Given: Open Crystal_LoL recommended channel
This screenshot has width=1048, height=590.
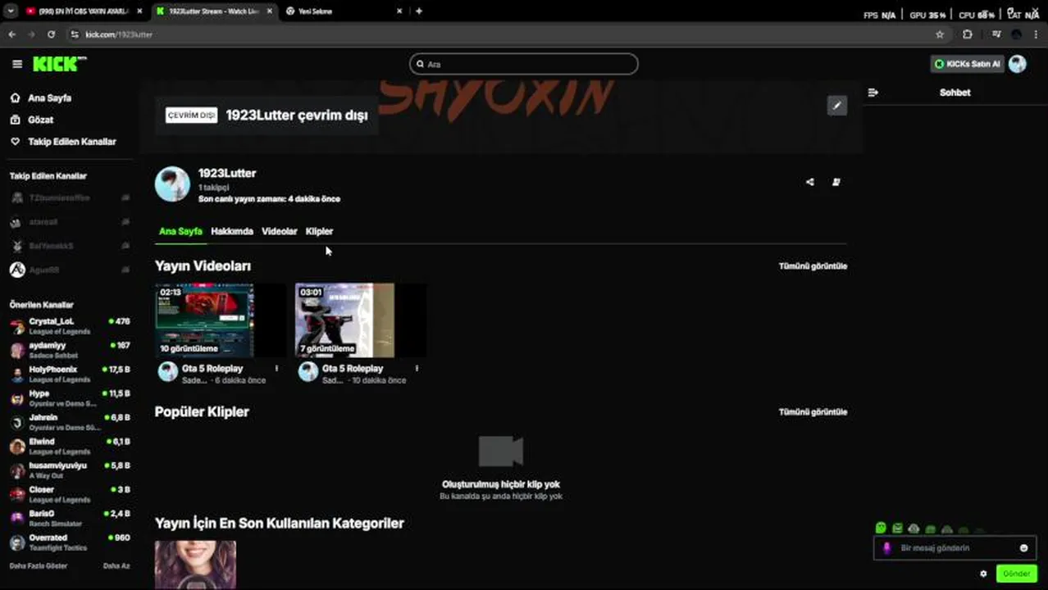Looking at the screenshot, I should point(70,326).
